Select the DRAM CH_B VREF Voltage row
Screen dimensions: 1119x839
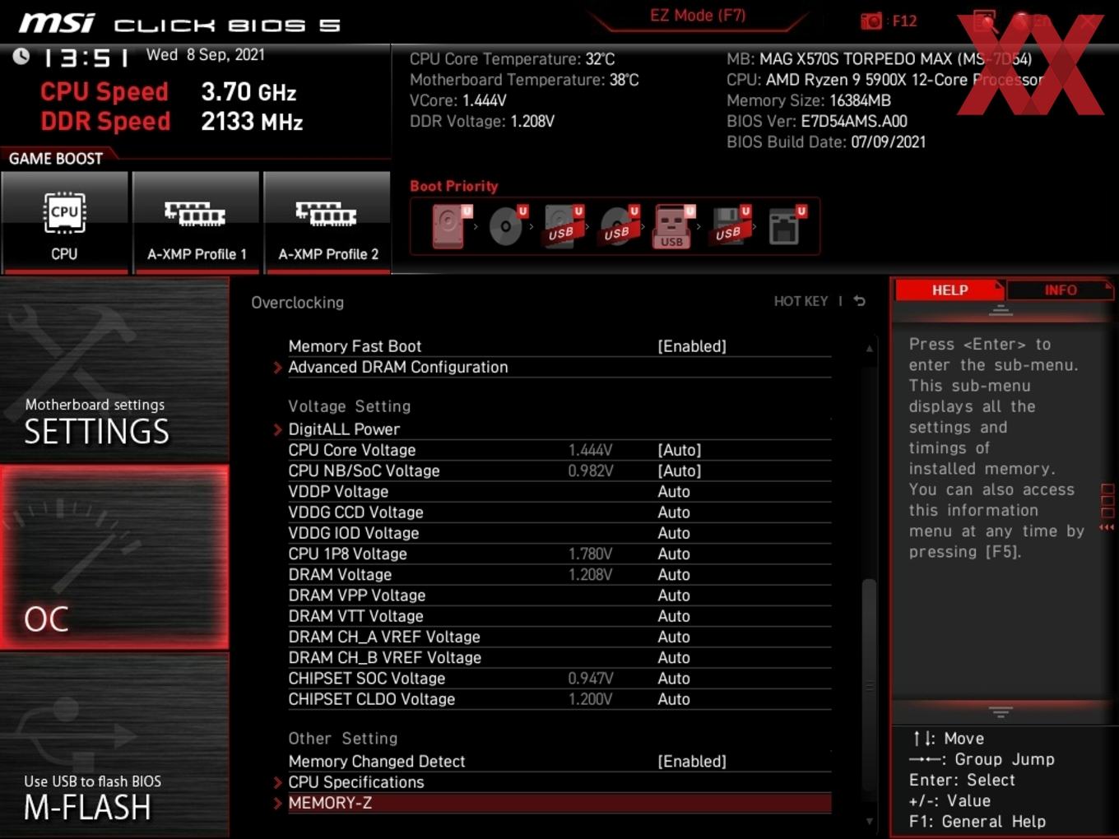[x=559, y=658]
